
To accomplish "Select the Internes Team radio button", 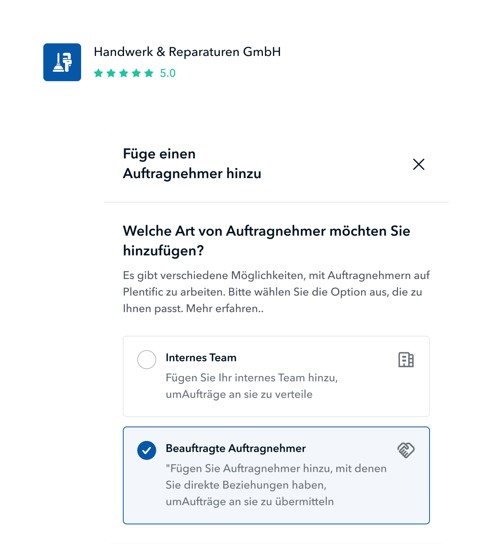I will coord(146,359).
